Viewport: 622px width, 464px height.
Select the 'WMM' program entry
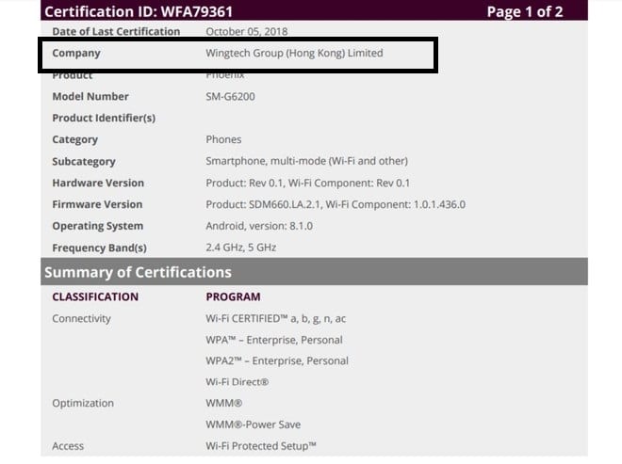tap(223, 404)
